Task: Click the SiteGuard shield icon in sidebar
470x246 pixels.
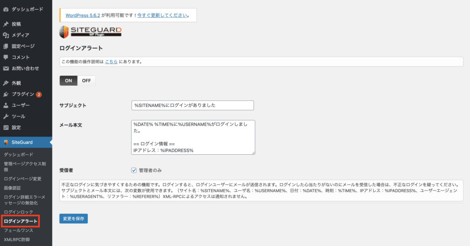Action: pyautogui.click(x=6, y=142)
